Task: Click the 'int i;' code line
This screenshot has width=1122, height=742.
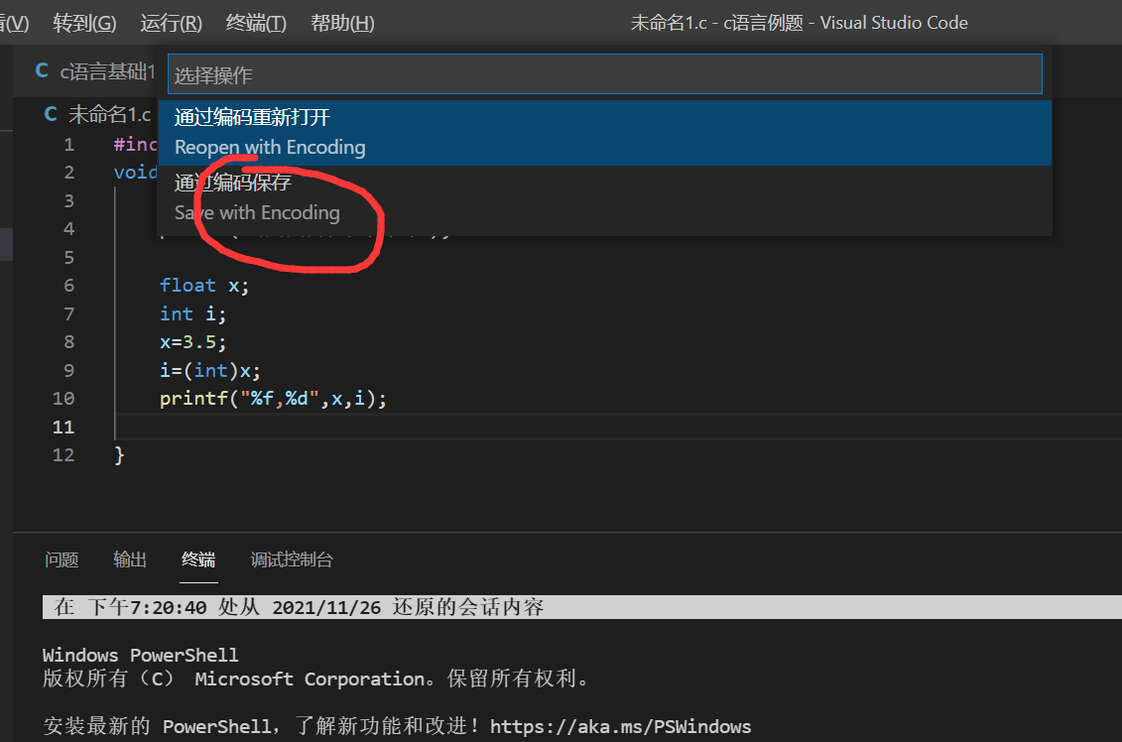Action: [192, 314]
